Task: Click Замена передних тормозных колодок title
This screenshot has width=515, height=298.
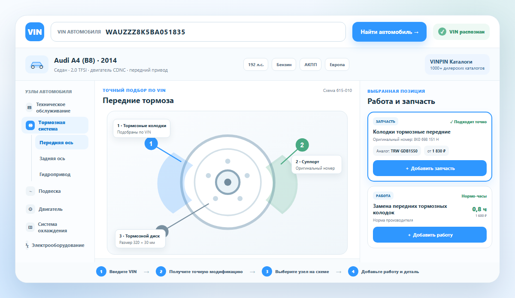Action: [x=410, y=209]
